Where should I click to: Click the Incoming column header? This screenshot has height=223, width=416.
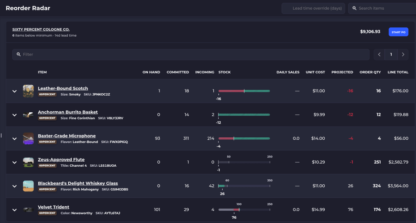(205, 72)
